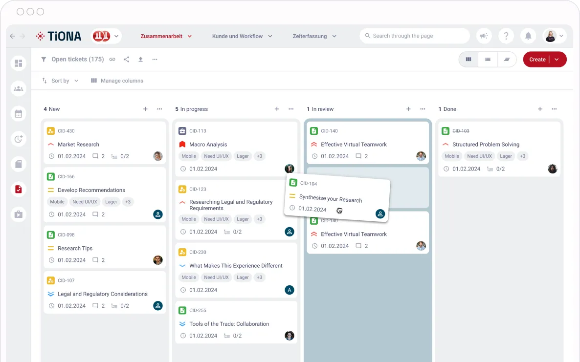580x362 pixels.
Task: Switch to list view
Action: [x=488, y=60]
